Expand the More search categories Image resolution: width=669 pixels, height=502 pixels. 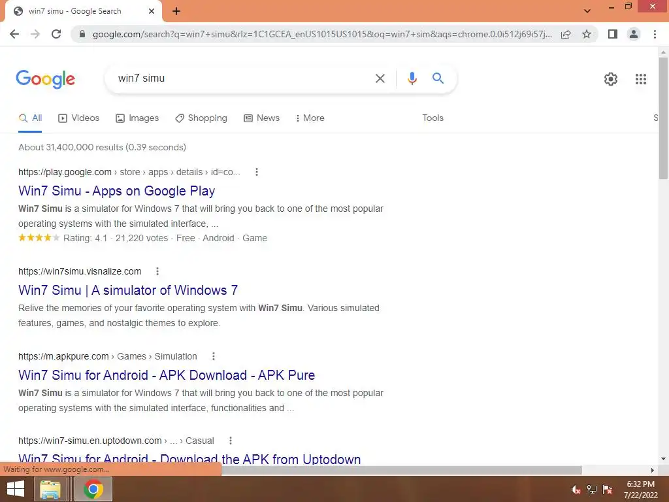[x=310, y=118]
